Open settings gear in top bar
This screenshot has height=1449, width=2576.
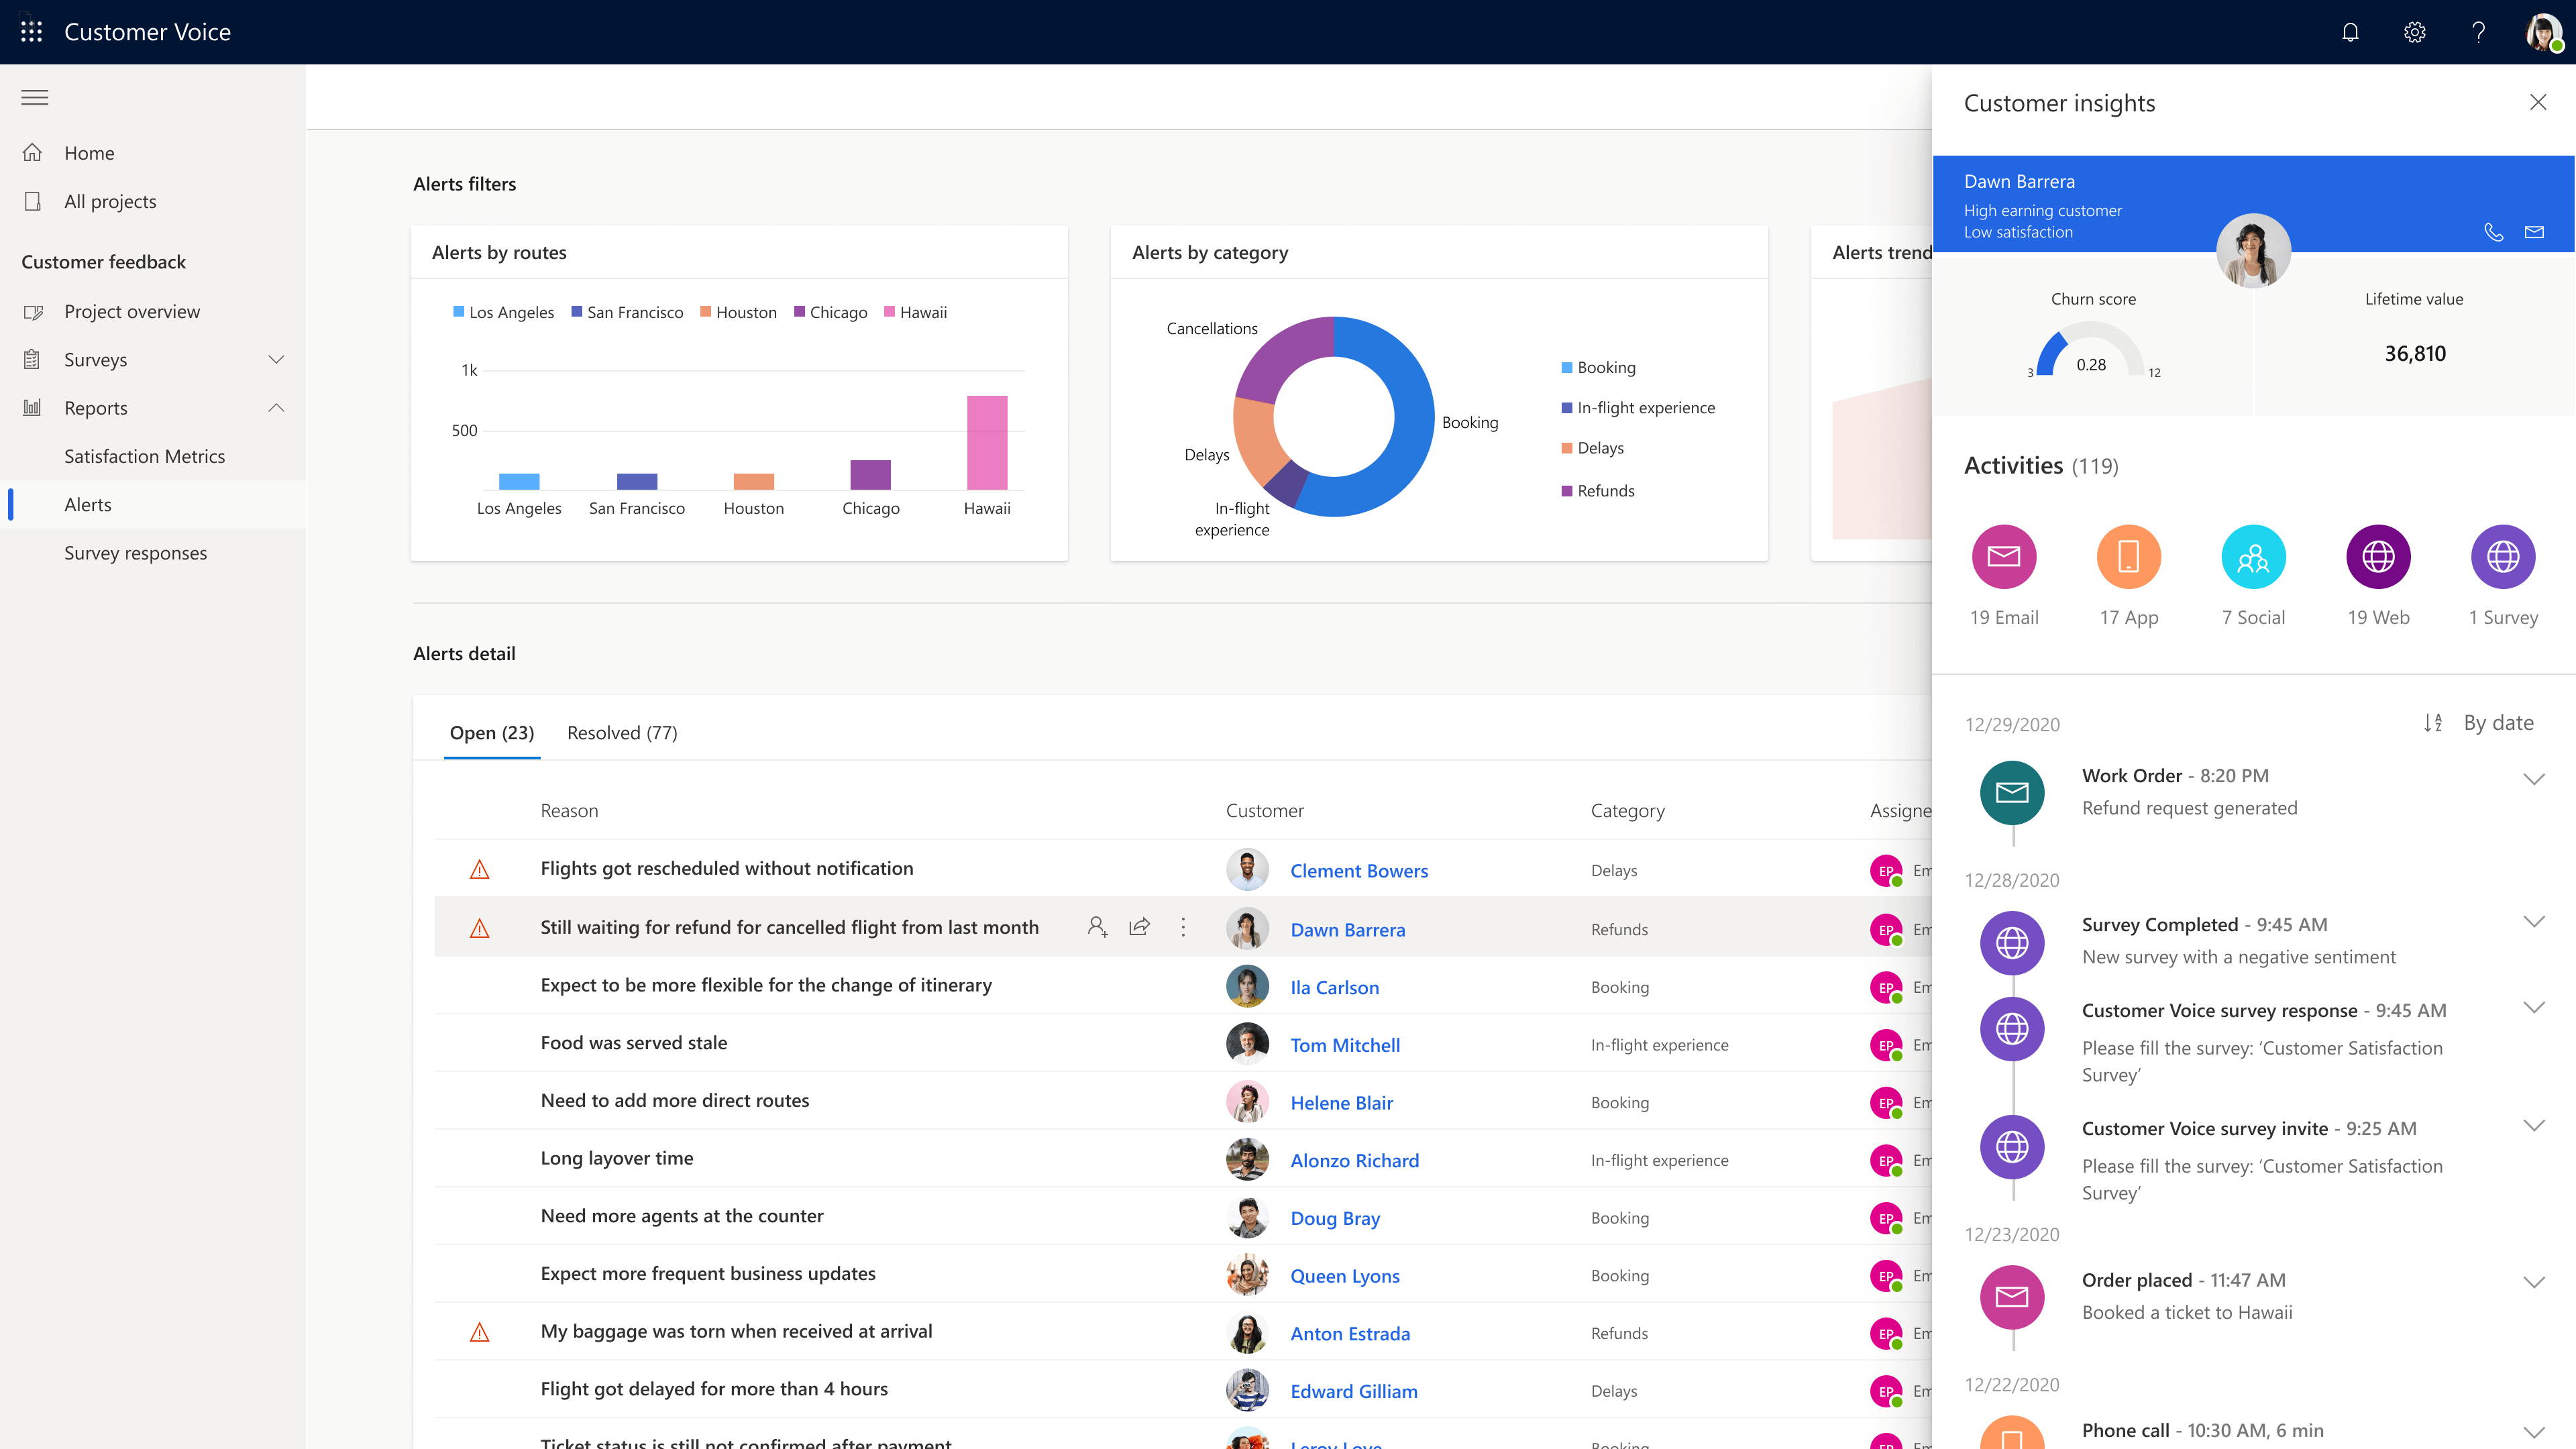click(x=2414, y=32)
